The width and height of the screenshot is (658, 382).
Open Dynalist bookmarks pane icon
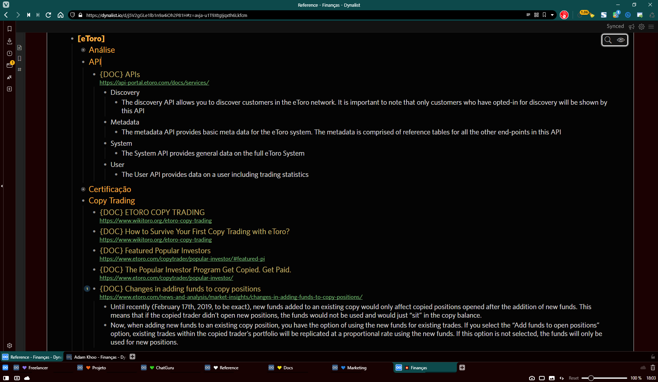click(19, 58)
